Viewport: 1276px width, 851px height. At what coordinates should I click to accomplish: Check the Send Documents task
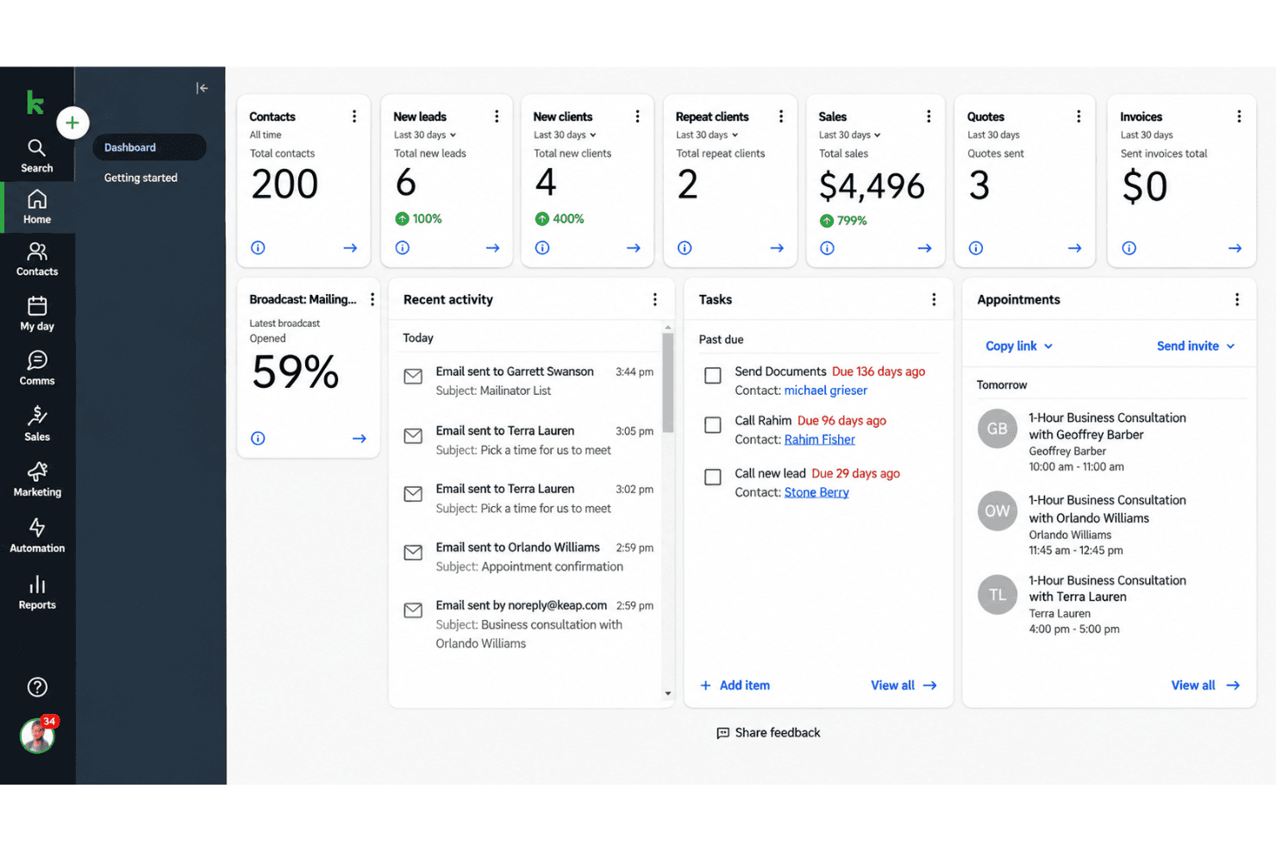713,376
